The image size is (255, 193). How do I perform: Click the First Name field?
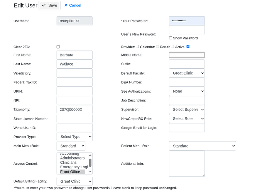[74, 55]
